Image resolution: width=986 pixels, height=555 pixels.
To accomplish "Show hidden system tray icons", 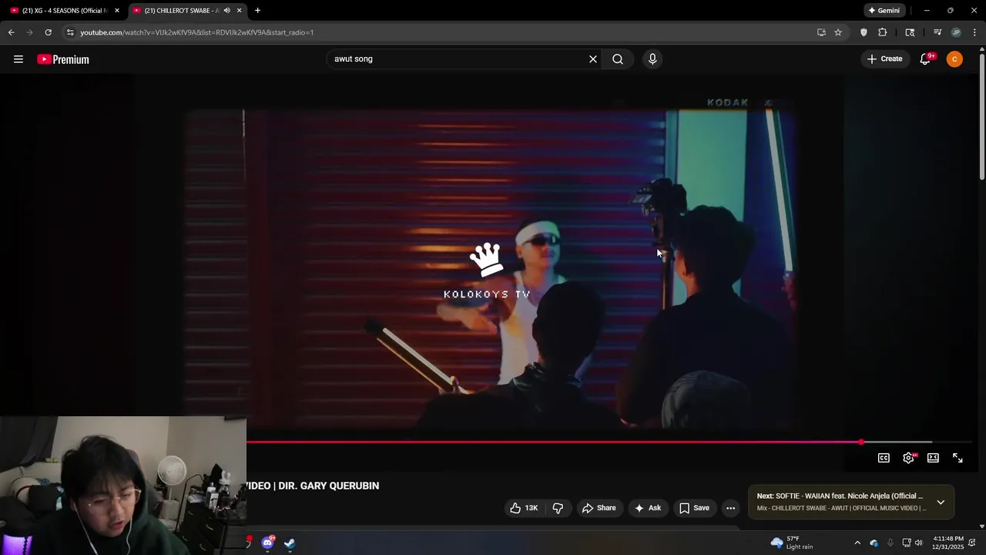I will tap(857, 543).
